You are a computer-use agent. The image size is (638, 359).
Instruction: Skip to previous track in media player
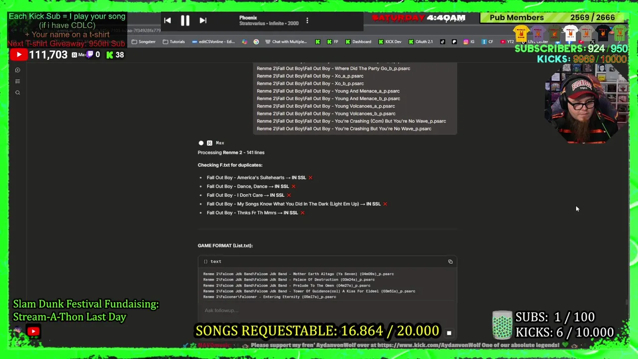pyautogui.click(x=167, y=20)
